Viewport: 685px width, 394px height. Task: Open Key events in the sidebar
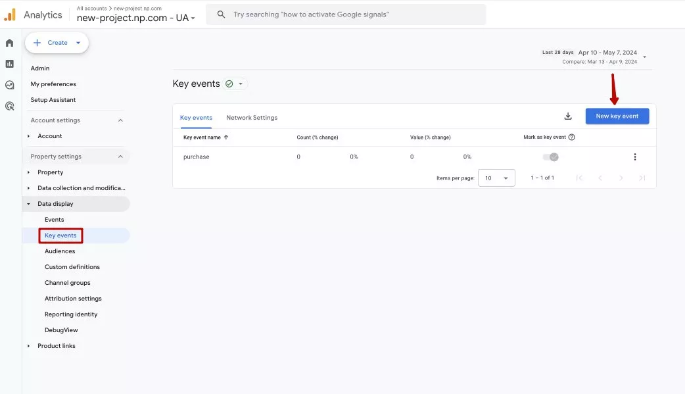[x=60, y=235]
